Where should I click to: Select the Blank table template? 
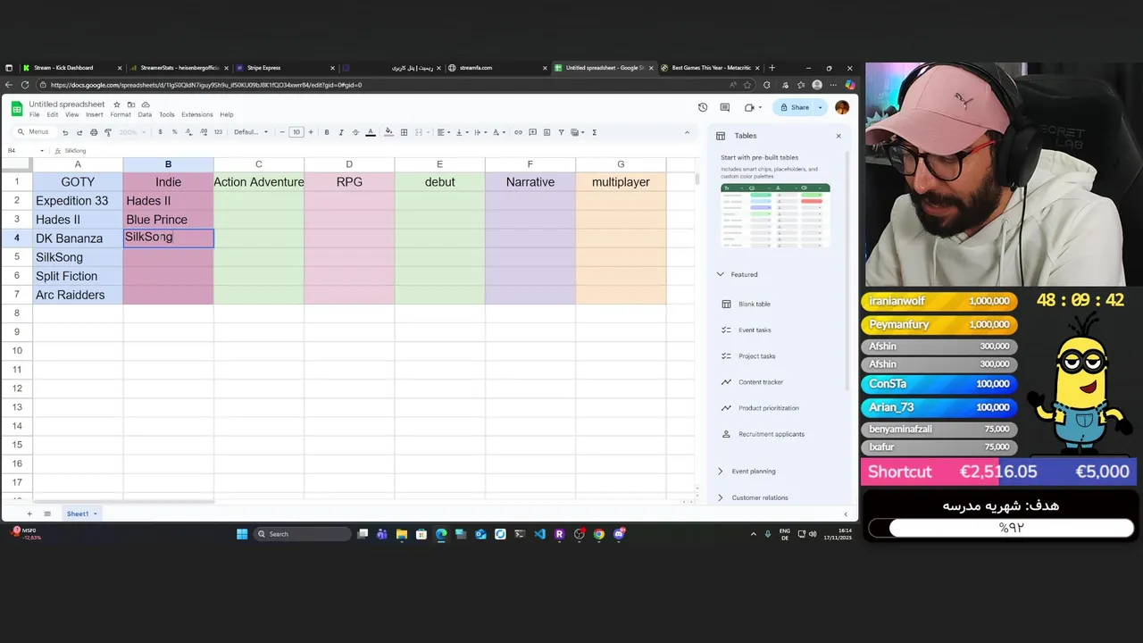pyautogui.click(x=755, y=305)
